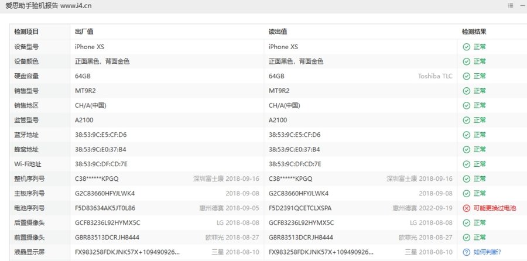Select the 销售地区 row label
527x261 pixels.
tap(26, 105)
